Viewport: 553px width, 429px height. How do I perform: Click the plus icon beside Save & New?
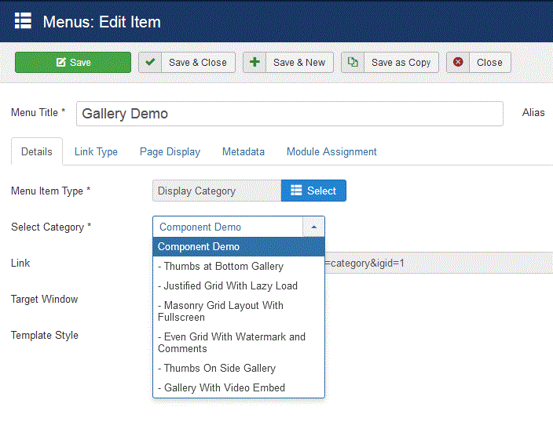click(255, 62)
